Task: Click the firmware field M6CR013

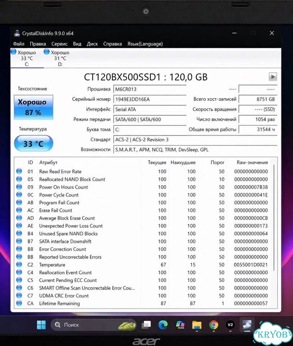Action: click(150, 89)
